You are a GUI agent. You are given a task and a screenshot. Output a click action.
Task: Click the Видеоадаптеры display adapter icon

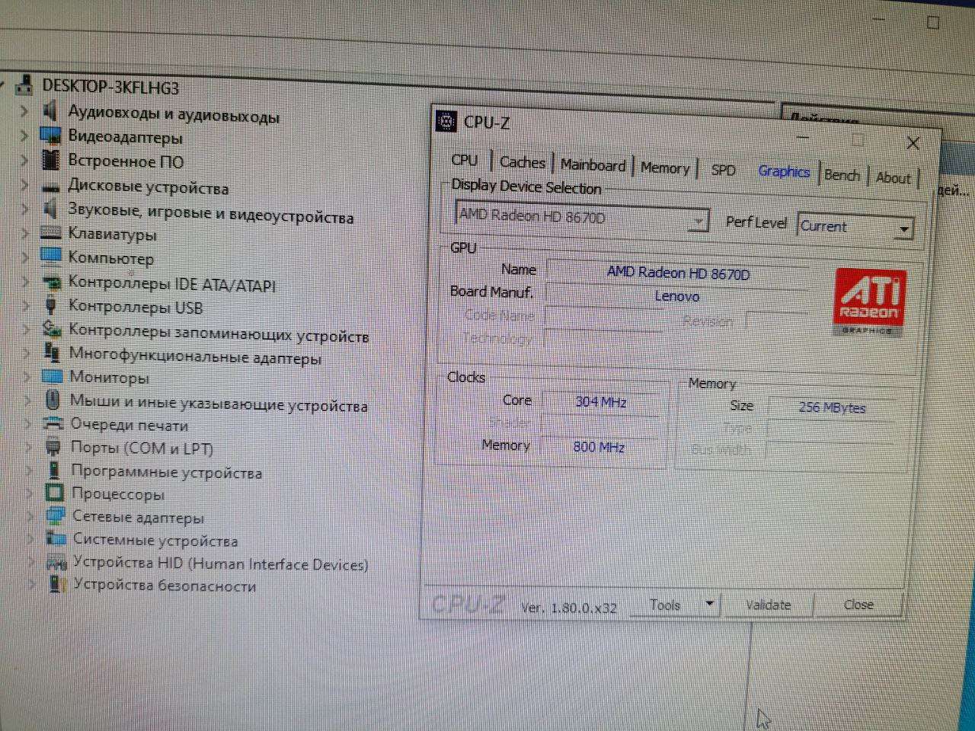50,136
